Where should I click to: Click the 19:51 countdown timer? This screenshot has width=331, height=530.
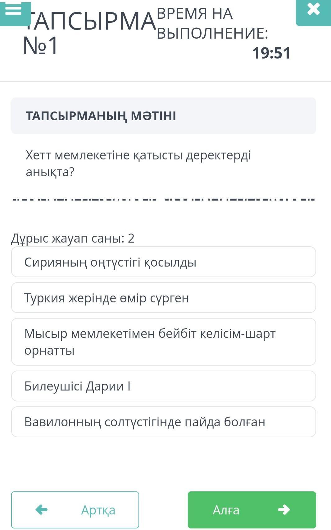point(271,53)
